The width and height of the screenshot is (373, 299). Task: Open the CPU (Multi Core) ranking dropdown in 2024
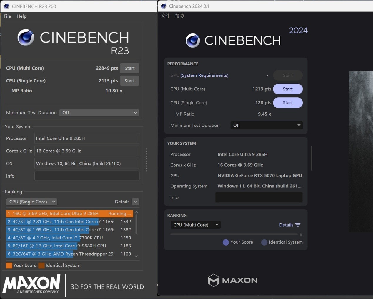coord(196,225)
